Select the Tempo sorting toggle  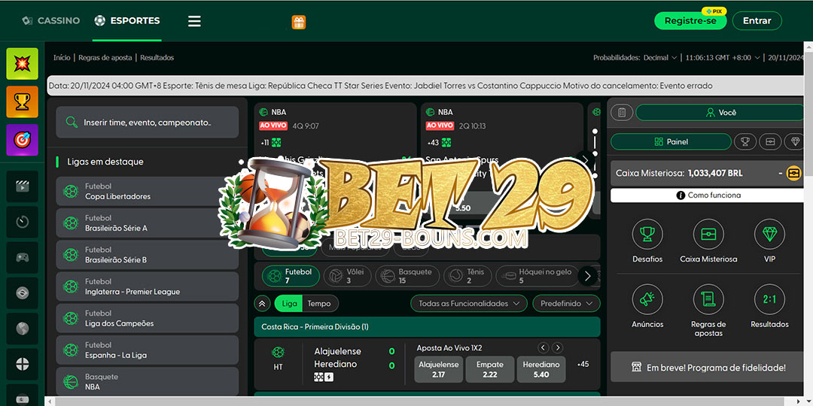tap(319, 304)
